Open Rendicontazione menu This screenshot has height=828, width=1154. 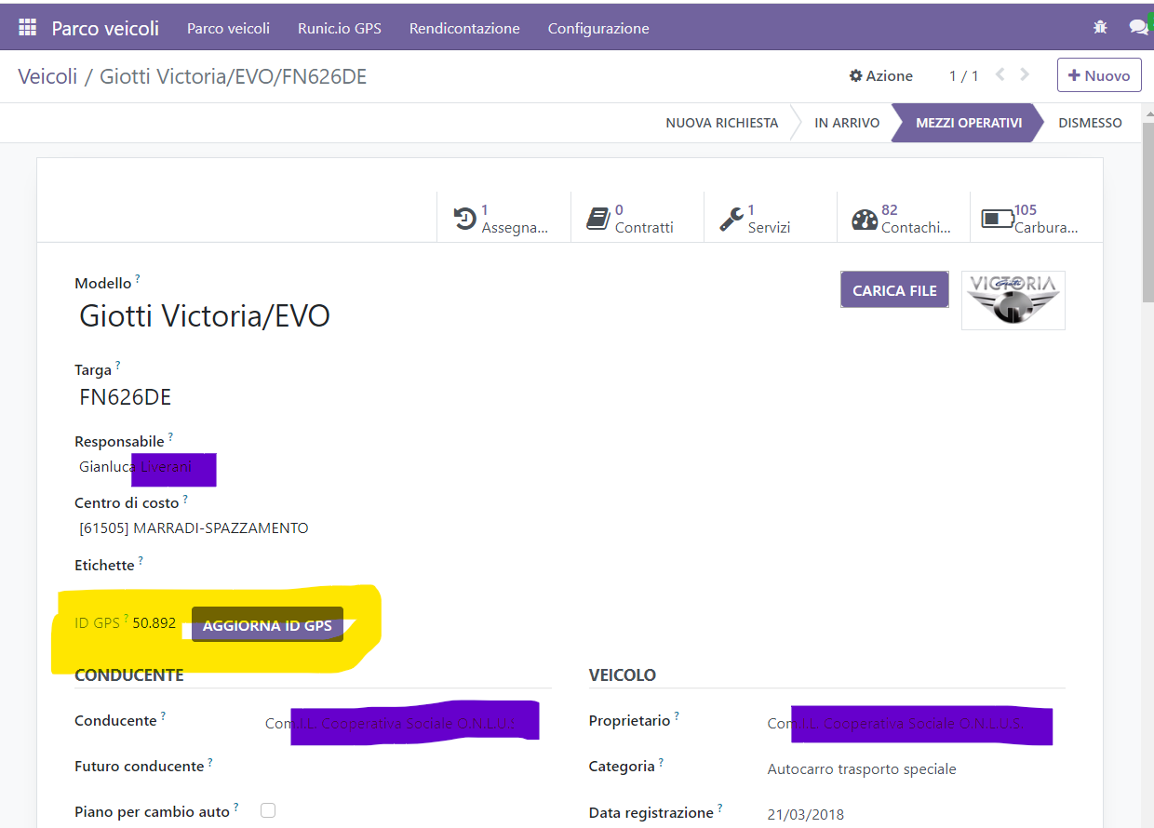pos(464,28)
